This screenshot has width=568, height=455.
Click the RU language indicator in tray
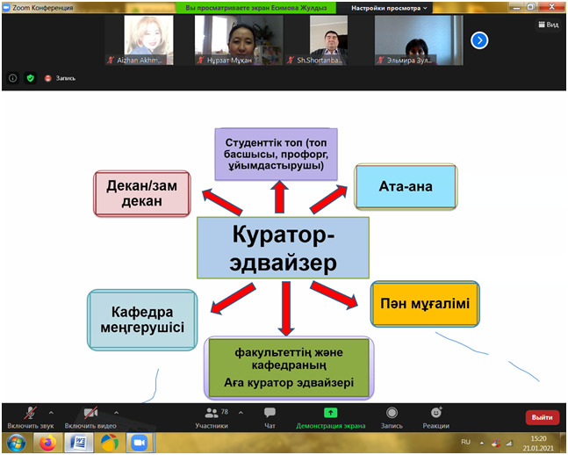(466, 442)
